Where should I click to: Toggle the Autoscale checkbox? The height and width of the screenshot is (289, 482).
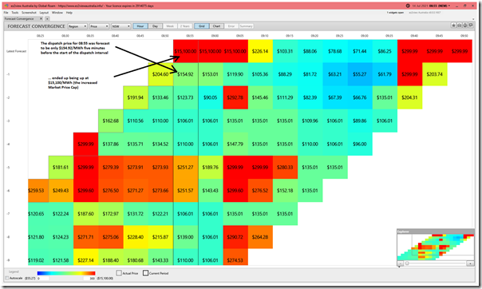pyautogui.click(x=7, y=278)
